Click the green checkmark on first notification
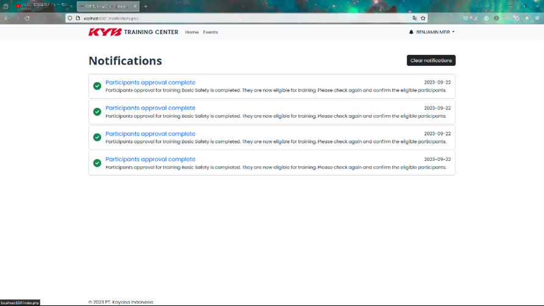Image resolution: width=544 pixels, height=306 pixels. click(x=97, y=86)
